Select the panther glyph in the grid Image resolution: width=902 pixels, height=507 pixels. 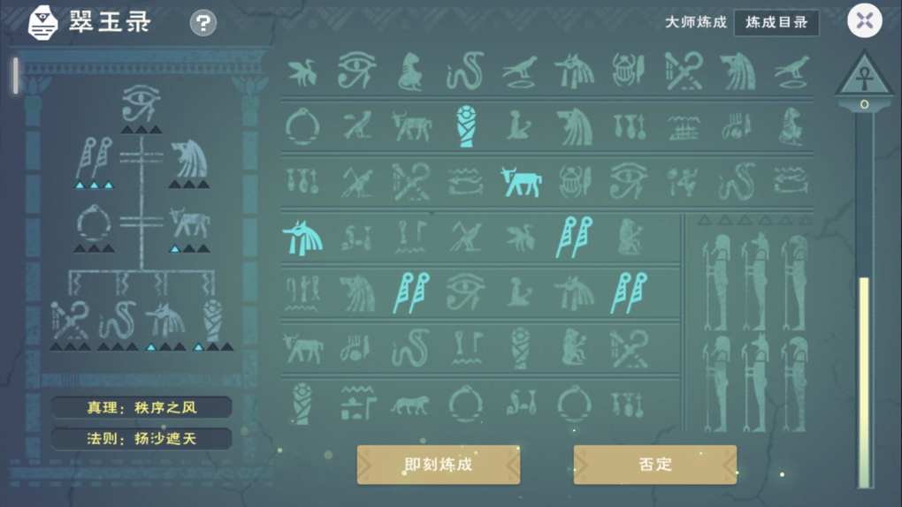(409, 405)
